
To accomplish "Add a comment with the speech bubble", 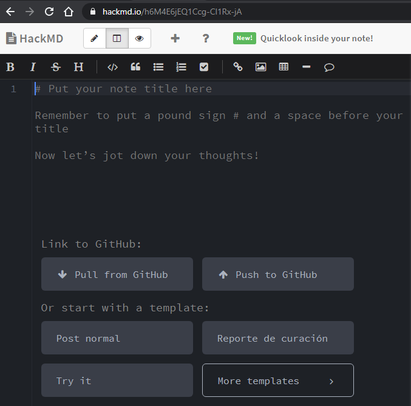I will click(x=329, y=67).
